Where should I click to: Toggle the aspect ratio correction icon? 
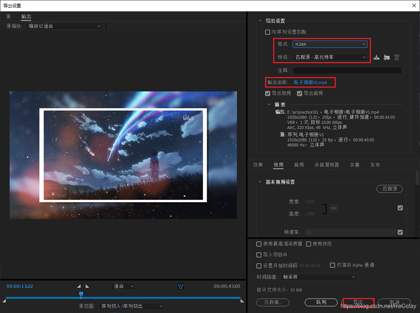click(x=181, y=287)
